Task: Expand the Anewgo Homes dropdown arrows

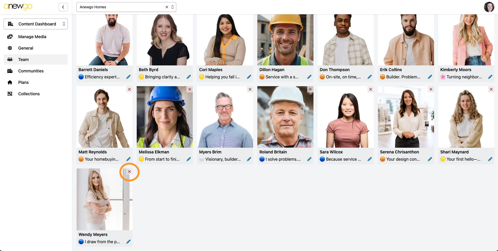Action: (173, 7)
